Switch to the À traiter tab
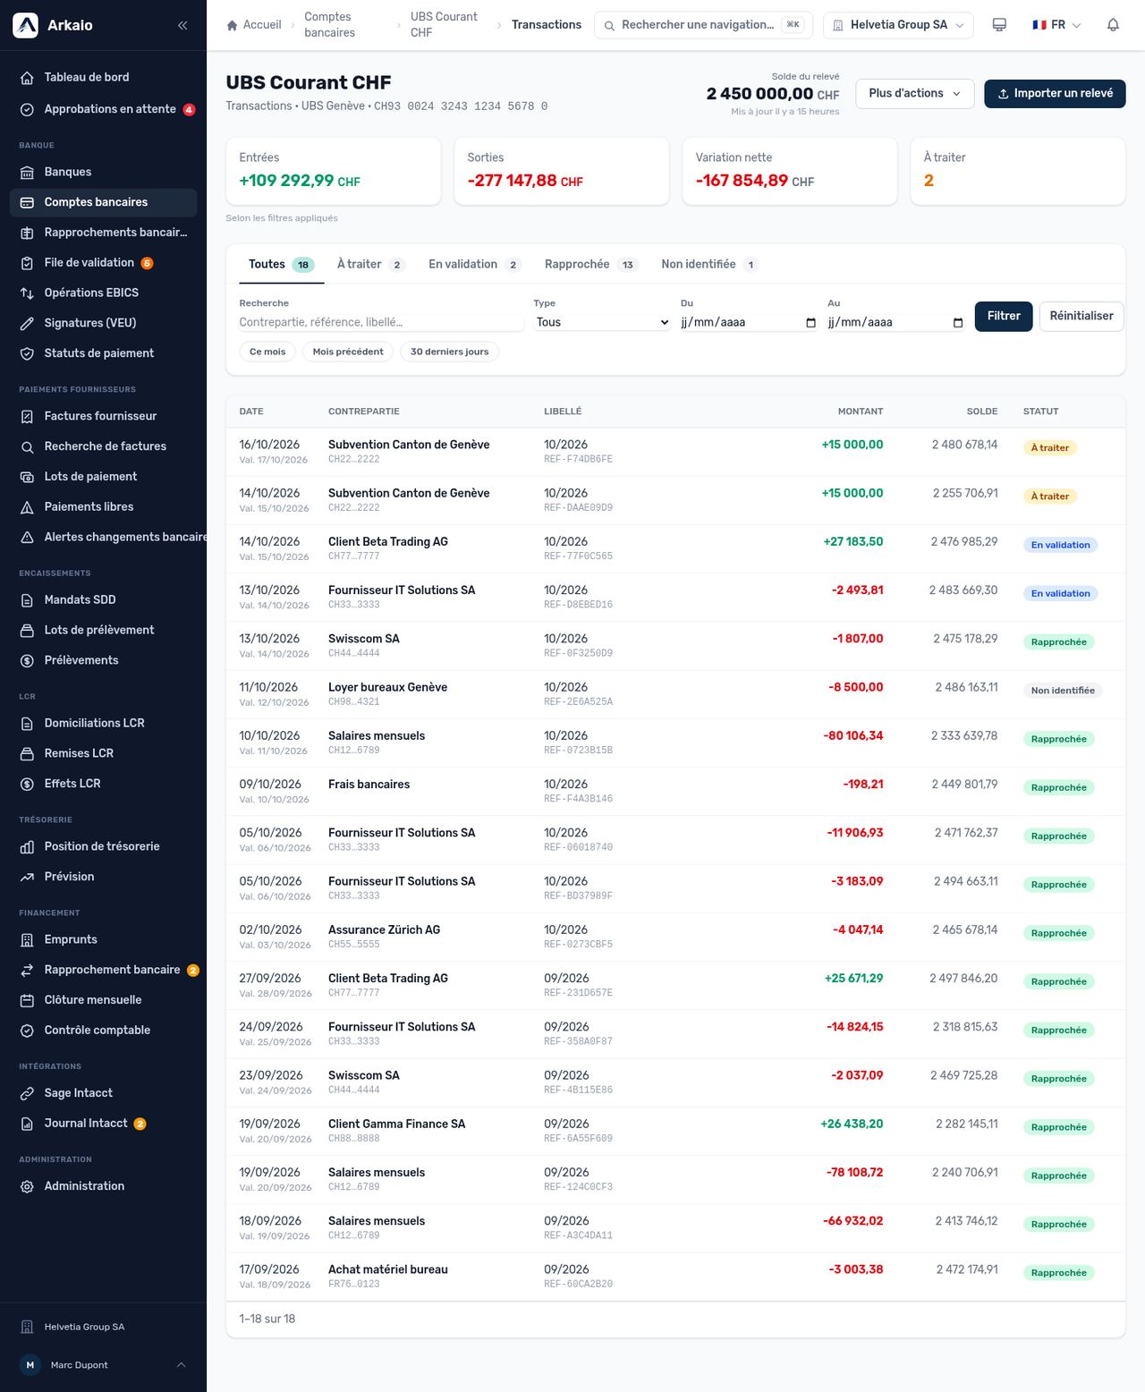 (x=370, y=265)
